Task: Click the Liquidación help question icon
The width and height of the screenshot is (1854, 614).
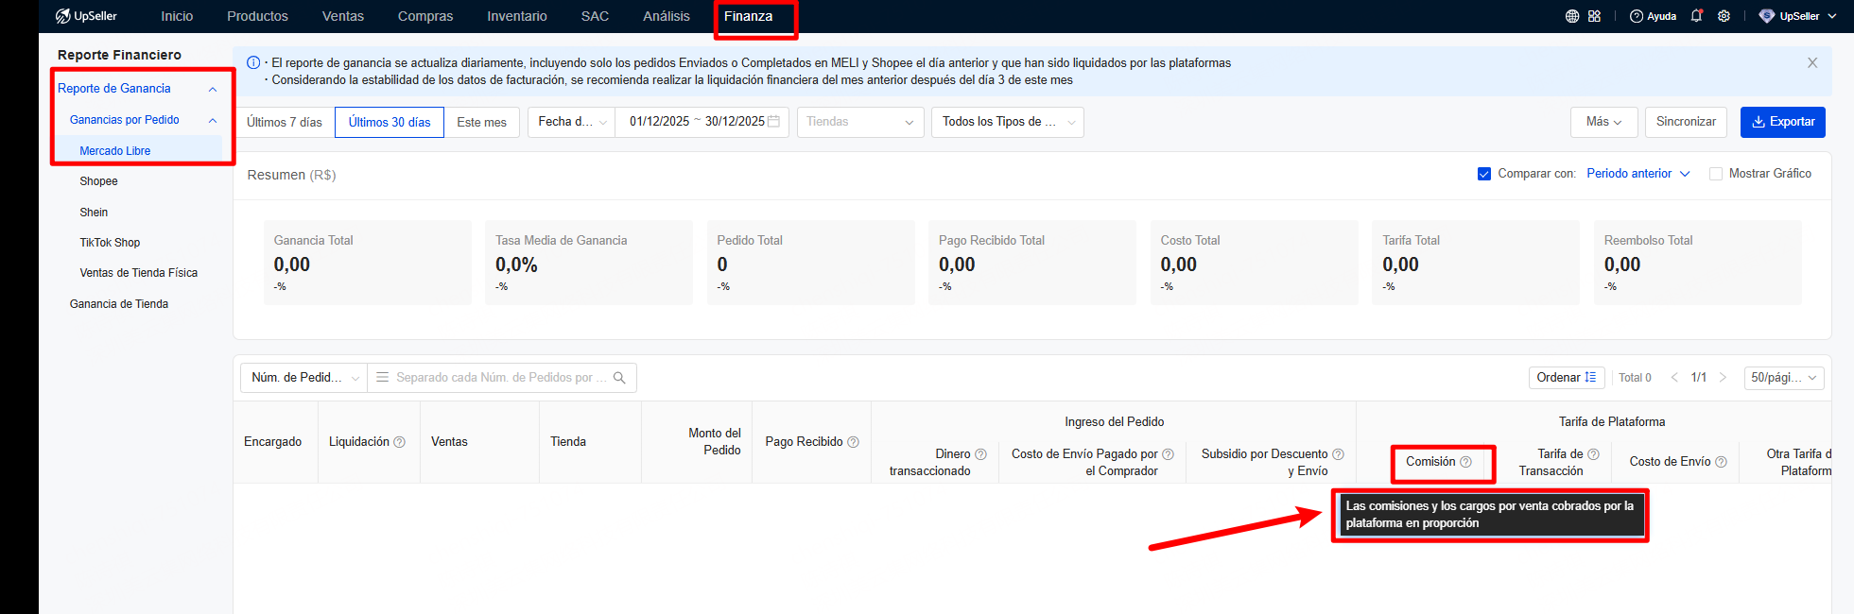Action: pos(399,442)
